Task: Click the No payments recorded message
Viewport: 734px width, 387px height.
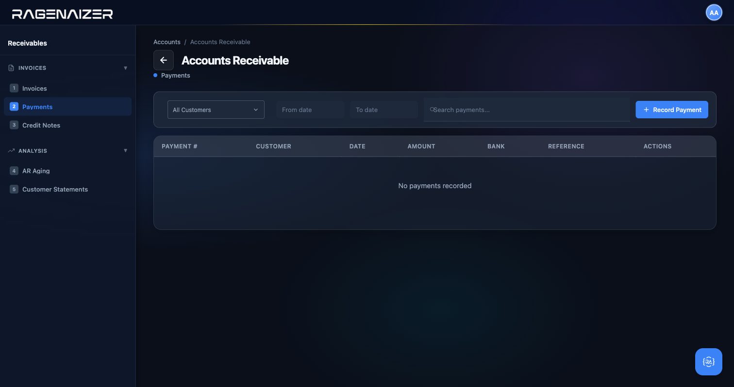Action: 435,186
